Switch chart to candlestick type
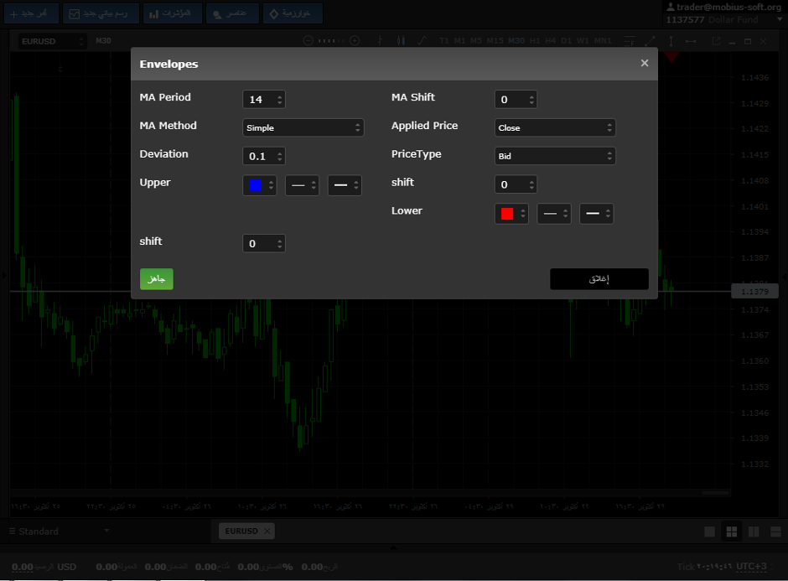The height and width of the screenshot is (581, 788). pyautogui.click(x=401, y=41)
